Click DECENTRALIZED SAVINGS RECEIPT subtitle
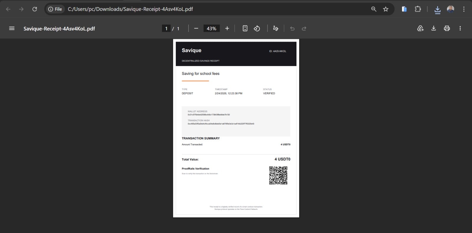Image resolution: width=472 pixels, height=233 pixels. (201, 61)
